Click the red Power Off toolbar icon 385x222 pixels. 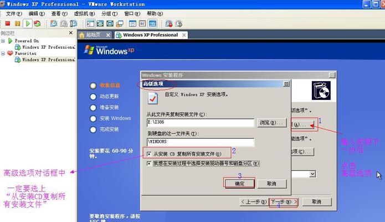(x=8, y=24)
